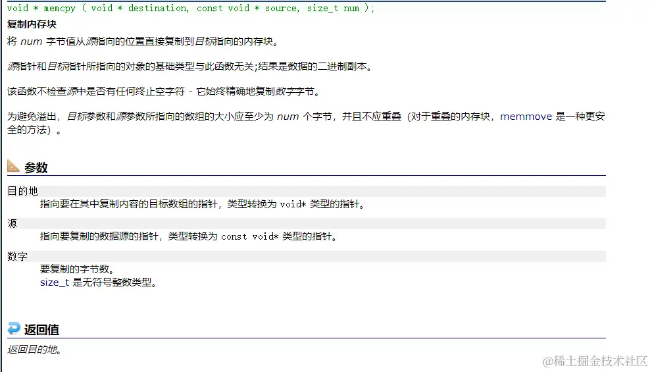Click the memcpy function prototype line

tap(190, 8)
